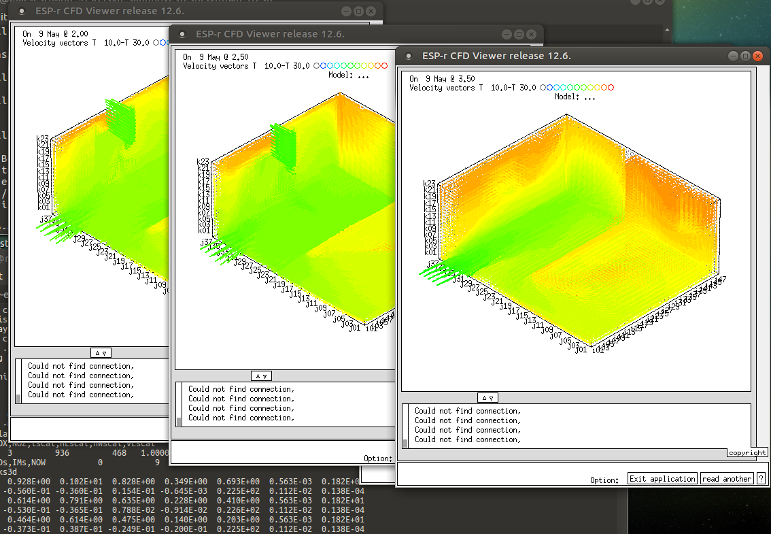Click the "read another" button

(x=727, y=479)
